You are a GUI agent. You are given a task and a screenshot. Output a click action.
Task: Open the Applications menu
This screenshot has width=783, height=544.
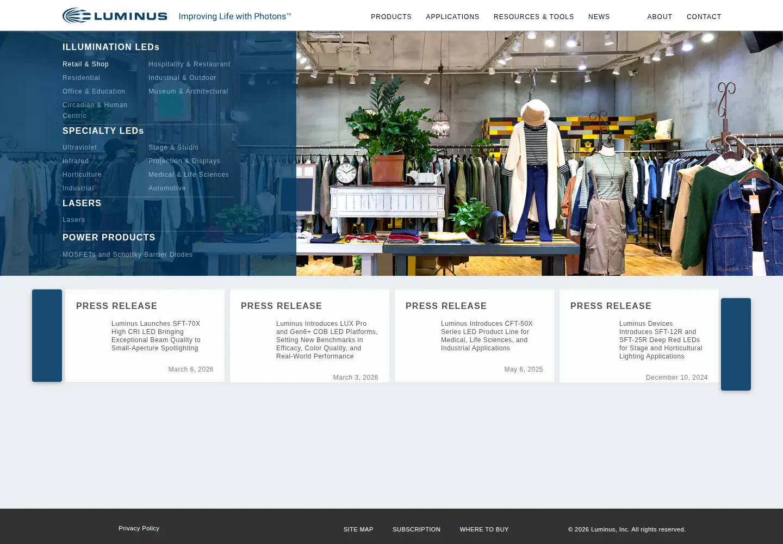pos(452,17)
